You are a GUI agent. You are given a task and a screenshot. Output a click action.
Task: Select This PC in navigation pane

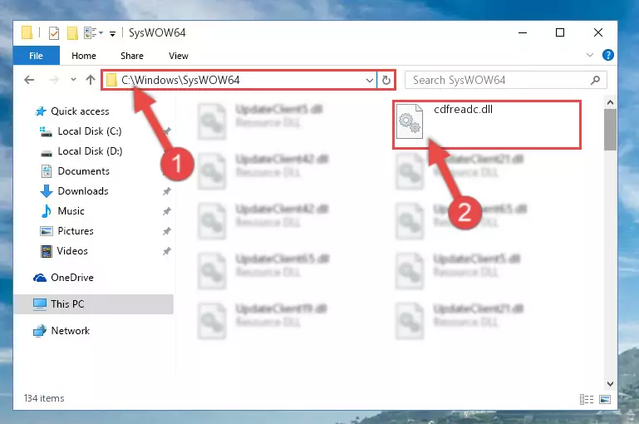[x=94, y=304]
